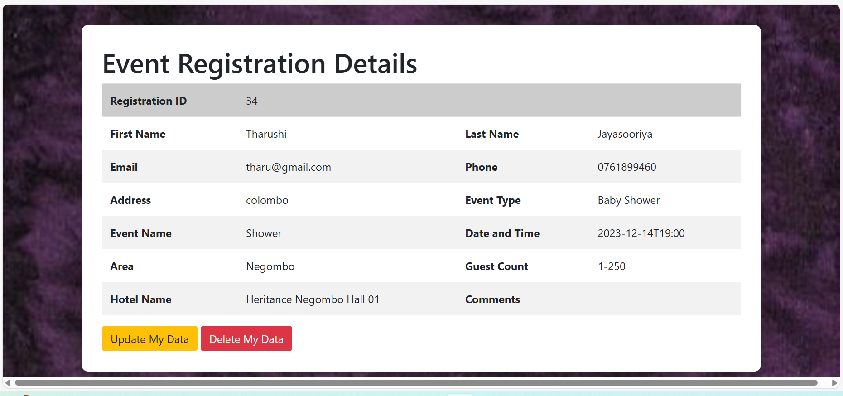Click the Event Registration Details heading

click(x=260, y=64)
